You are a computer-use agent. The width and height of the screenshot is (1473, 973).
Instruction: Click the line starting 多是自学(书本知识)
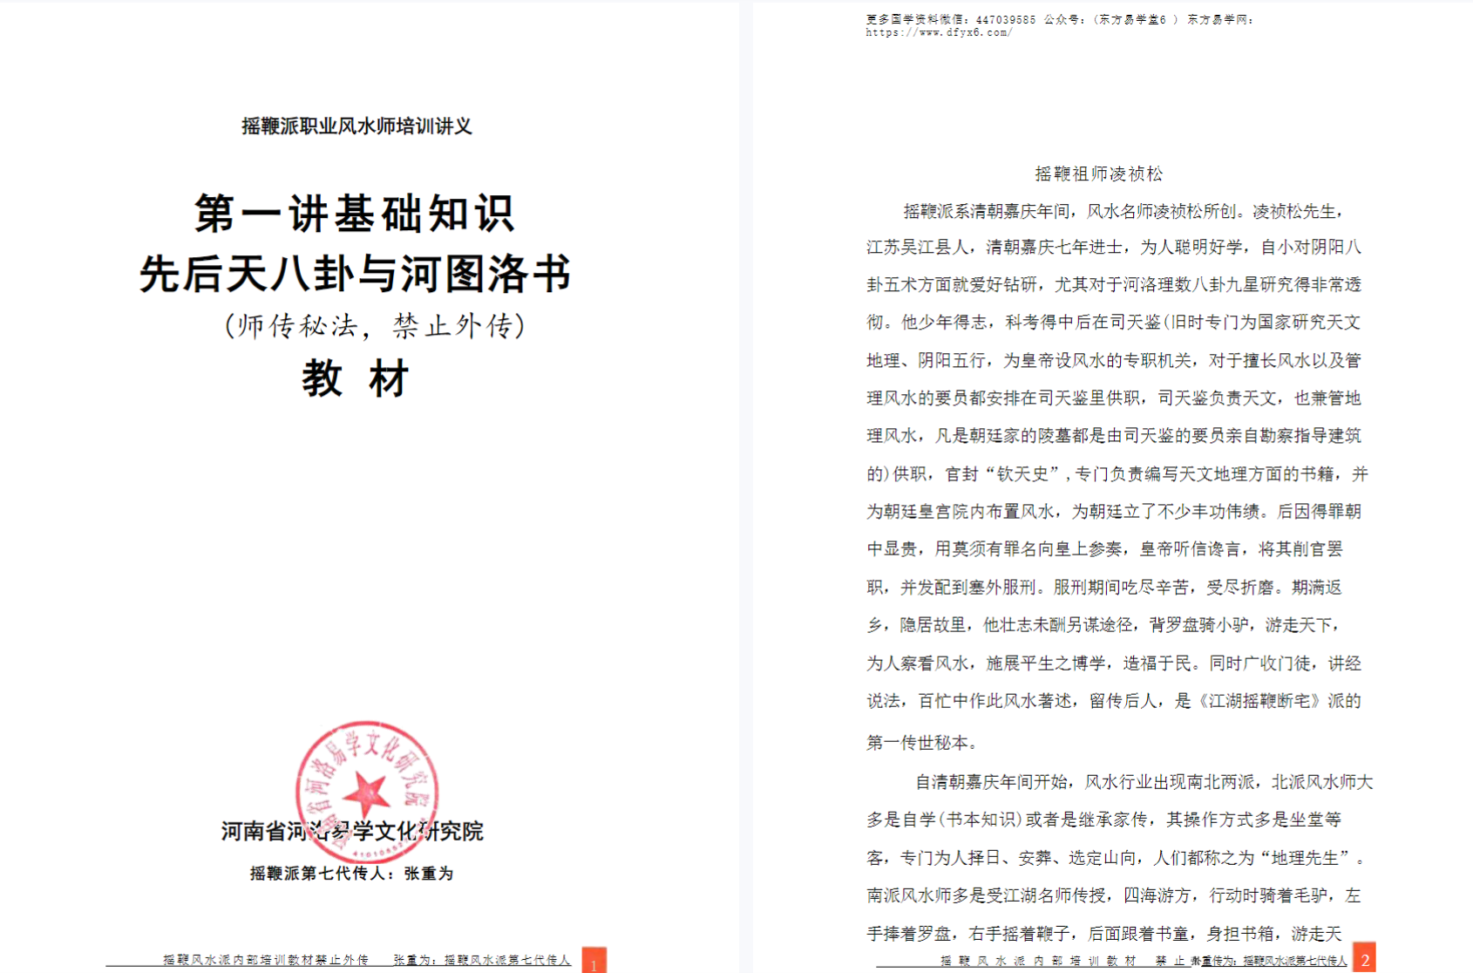tap(1104, 820)
